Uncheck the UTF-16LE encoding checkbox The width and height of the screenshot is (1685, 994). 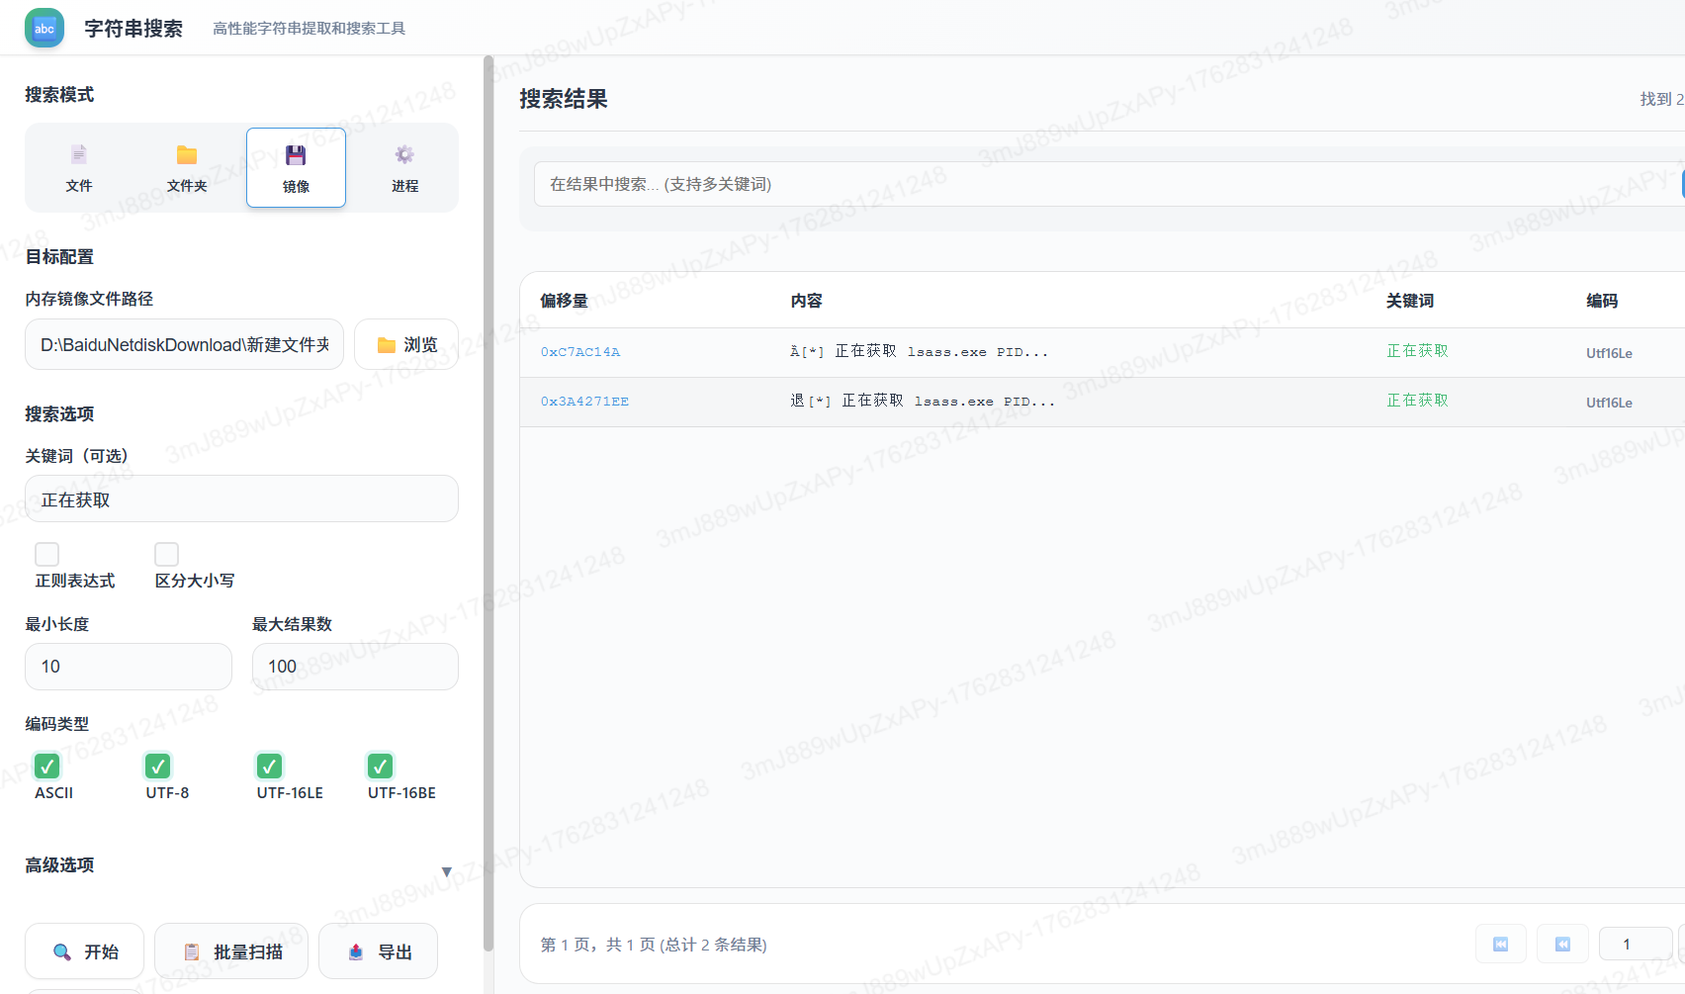click(x=269, y=766)
